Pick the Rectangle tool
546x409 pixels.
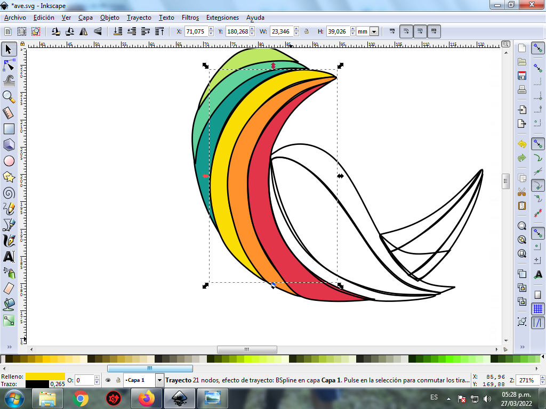click(x=9, y=128)
